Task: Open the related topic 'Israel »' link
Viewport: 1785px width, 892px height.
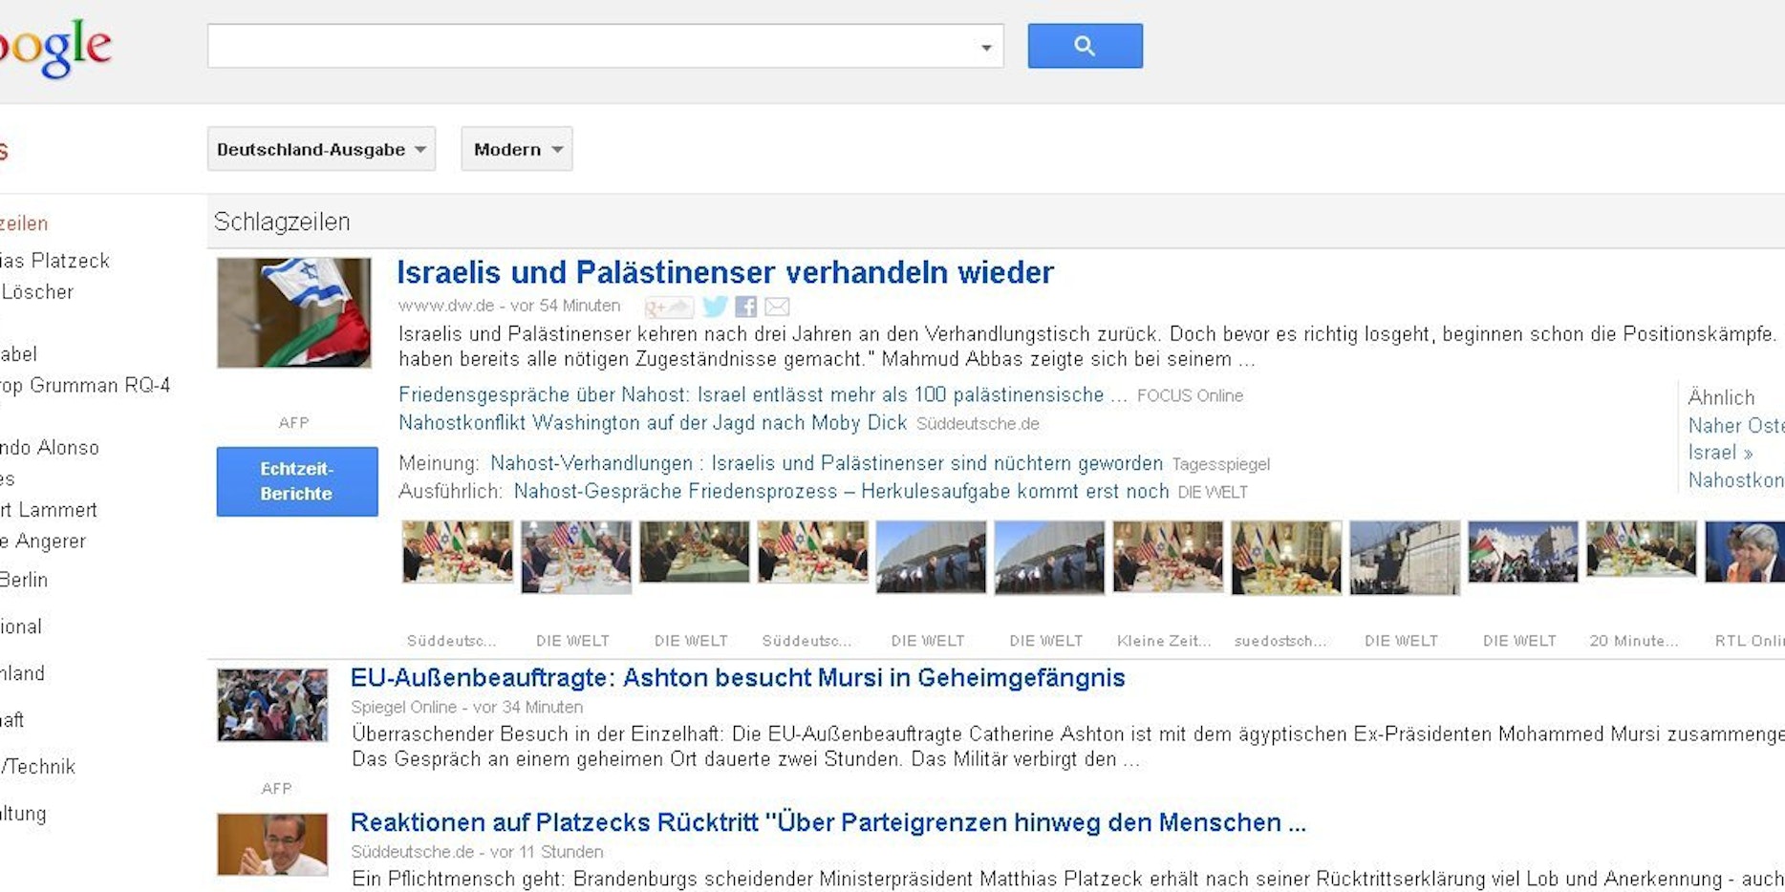Action: click(x=1719, y=453)
